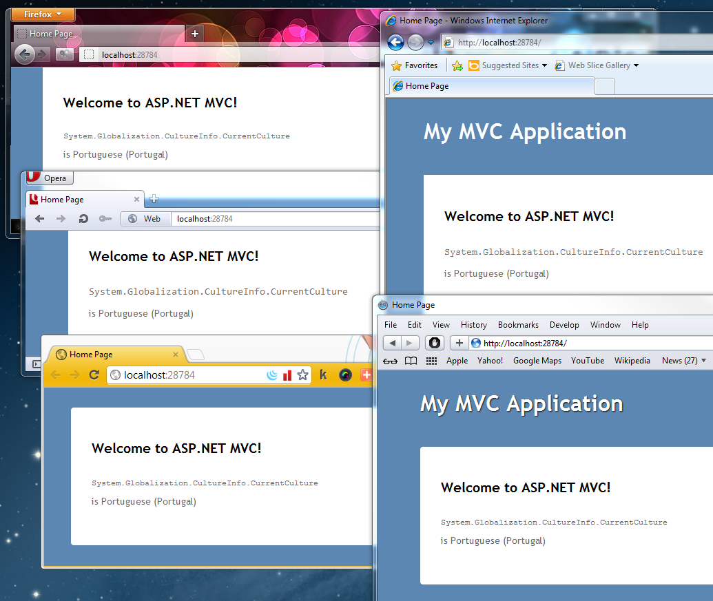Open Favorites in Internet Explorer
The height and width of the screenshot is (601, 713).
(414, 65)
